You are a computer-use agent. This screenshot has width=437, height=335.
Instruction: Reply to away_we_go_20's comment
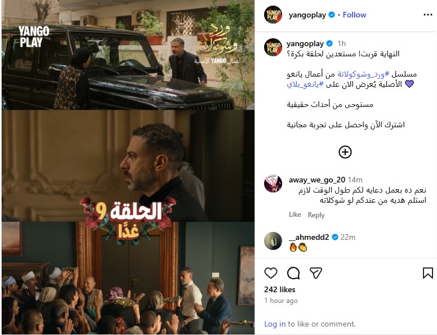click(316, 215)
